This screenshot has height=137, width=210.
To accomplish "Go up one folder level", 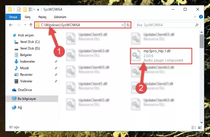I will [x=31, y=25].
